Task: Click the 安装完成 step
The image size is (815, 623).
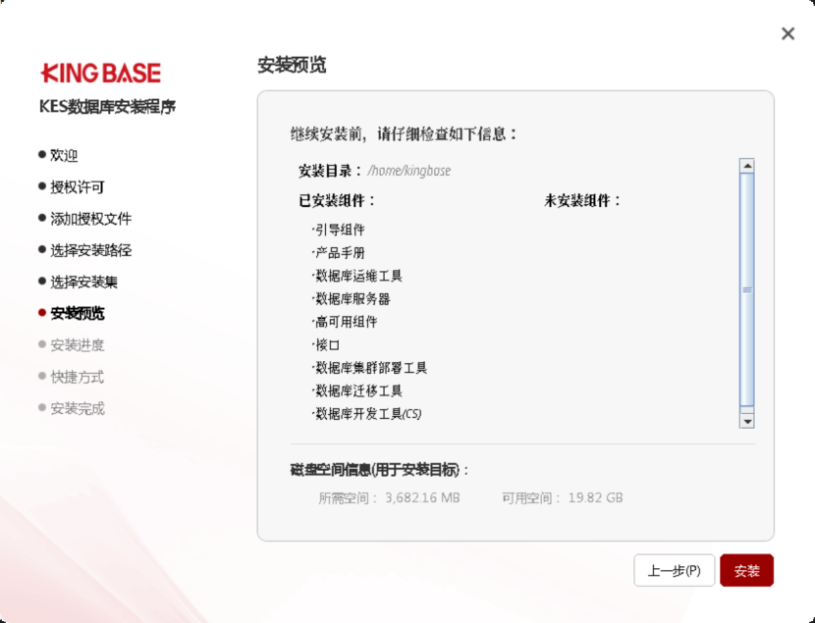Action: coord(77,408)
